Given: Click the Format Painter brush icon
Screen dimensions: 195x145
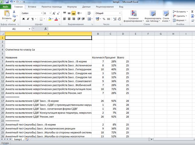Looking at the screenshot, I should 14,20.
